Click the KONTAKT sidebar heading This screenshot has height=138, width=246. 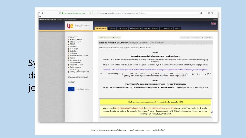click(71, 82)
